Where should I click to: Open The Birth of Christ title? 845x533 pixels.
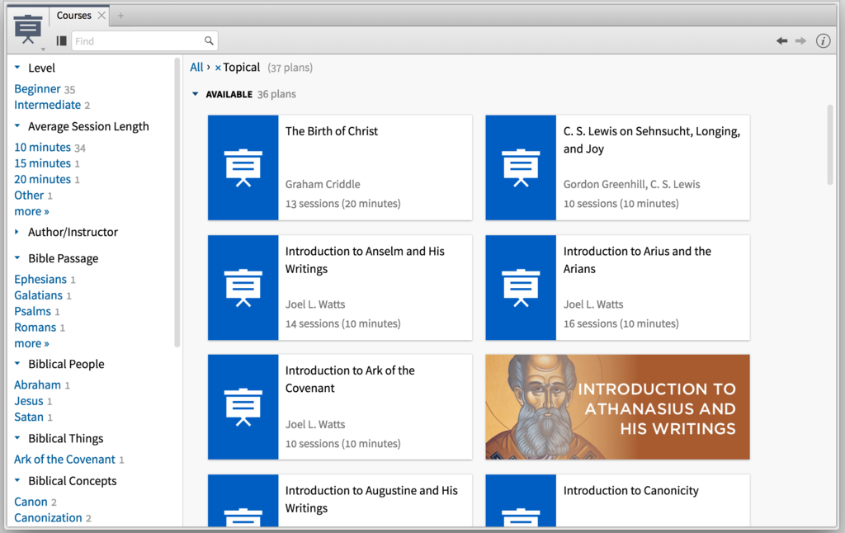click(x=332, y=131)
